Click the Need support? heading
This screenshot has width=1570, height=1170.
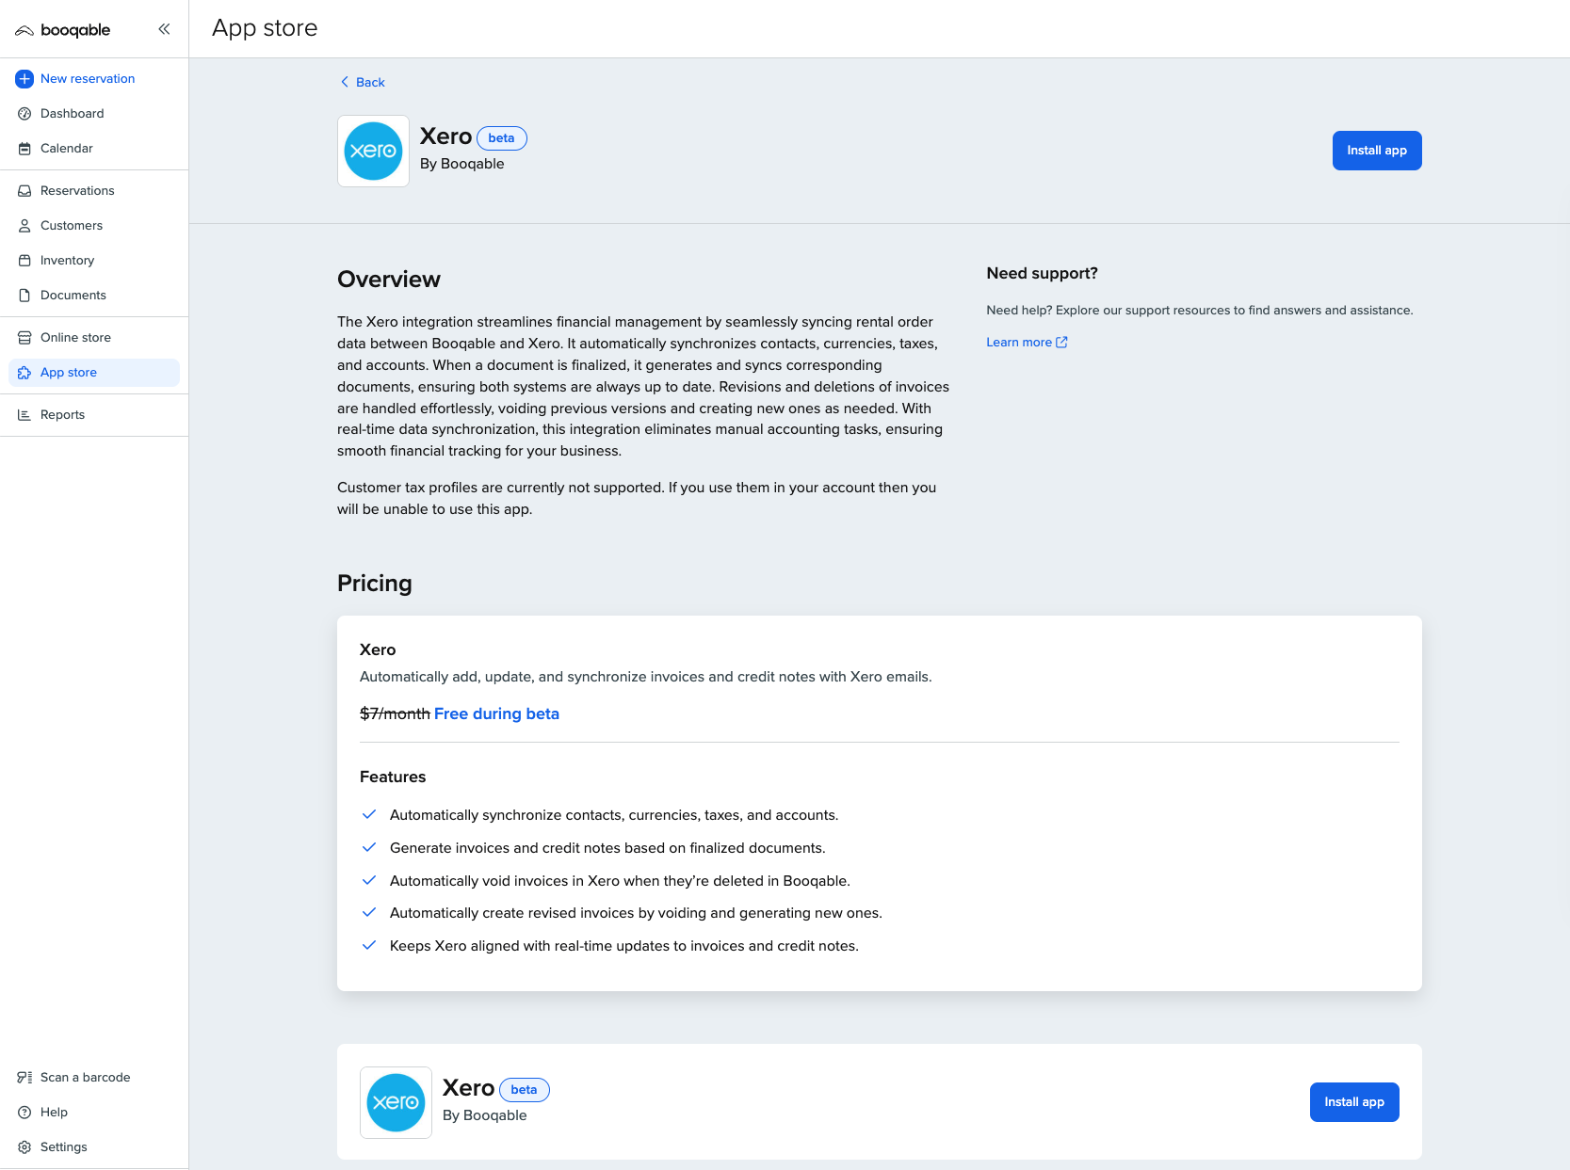pos(1042,274)
